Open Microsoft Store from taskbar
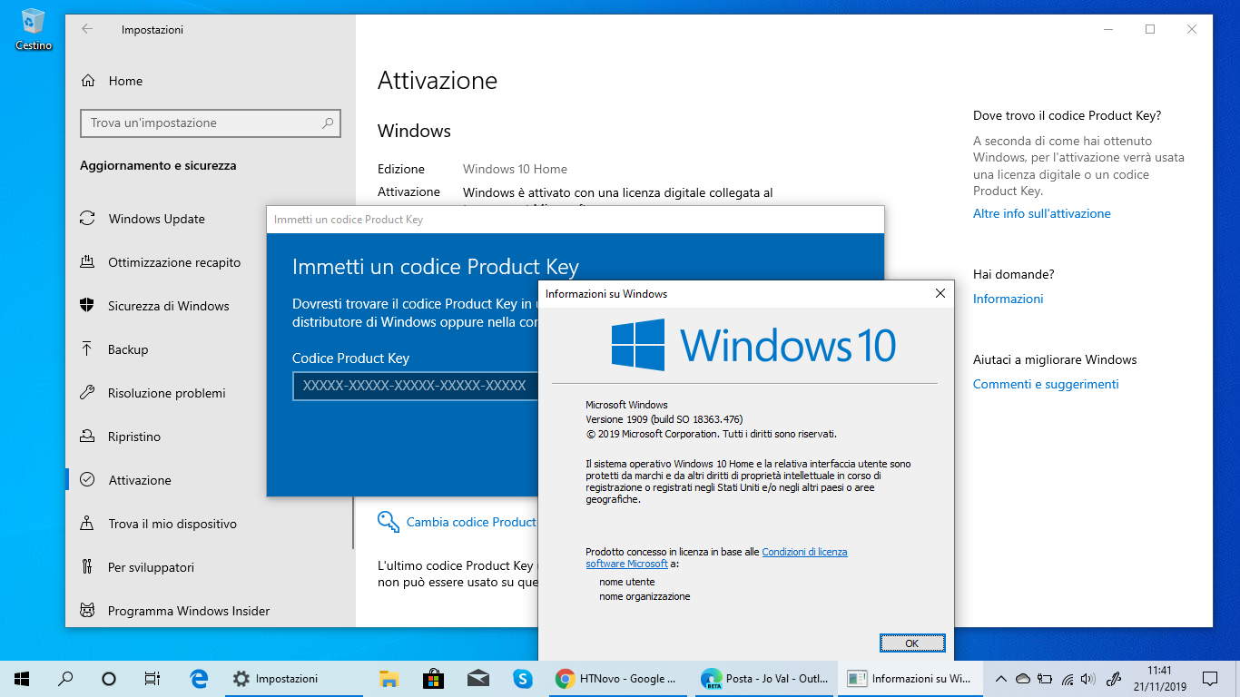1240x697 pixels. [x=433, y=678]
